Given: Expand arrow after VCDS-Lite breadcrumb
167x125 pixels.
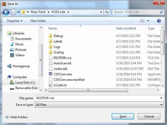Looking at the screenshot, I should coord(68,12).
